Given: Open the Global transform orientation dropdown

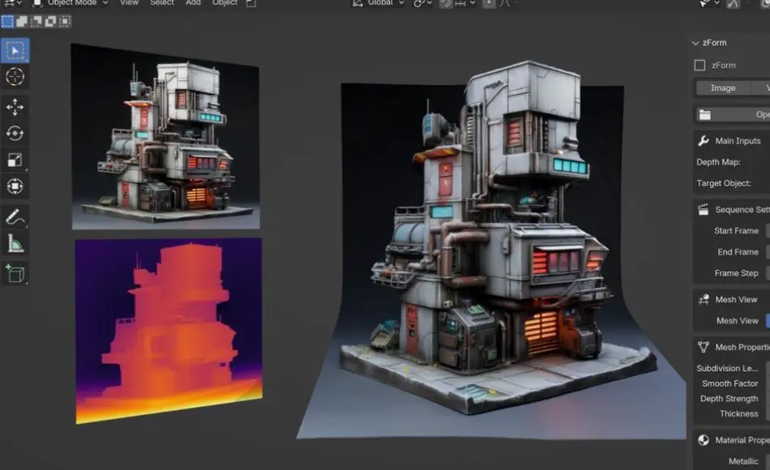Looking at the screenshot, I should (x=377, y=4).
